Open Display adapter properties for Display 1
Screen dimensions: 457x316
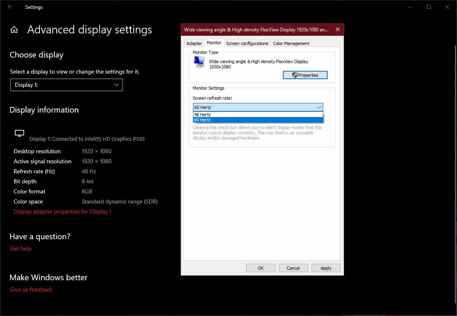click(62, 211)
